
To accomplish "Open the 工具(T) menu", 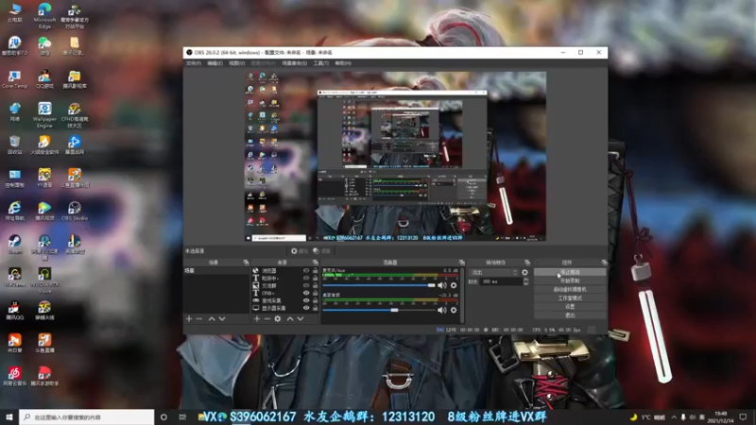I will [321, 63].
